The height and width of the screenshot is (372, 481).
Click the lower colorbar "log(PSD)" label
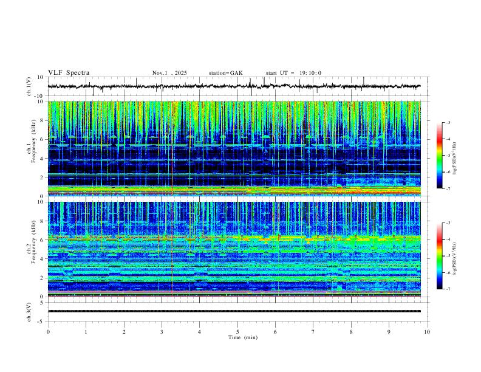pos(455,258)
